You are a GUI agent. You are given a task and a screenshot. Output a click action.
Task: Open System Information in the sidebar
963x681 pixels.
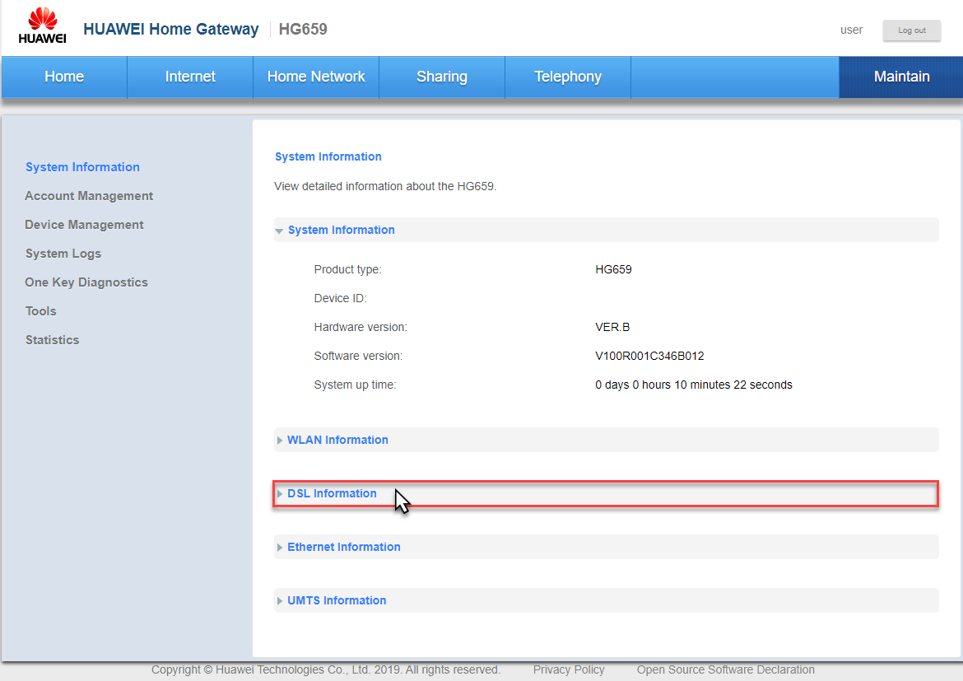(82, 167)
